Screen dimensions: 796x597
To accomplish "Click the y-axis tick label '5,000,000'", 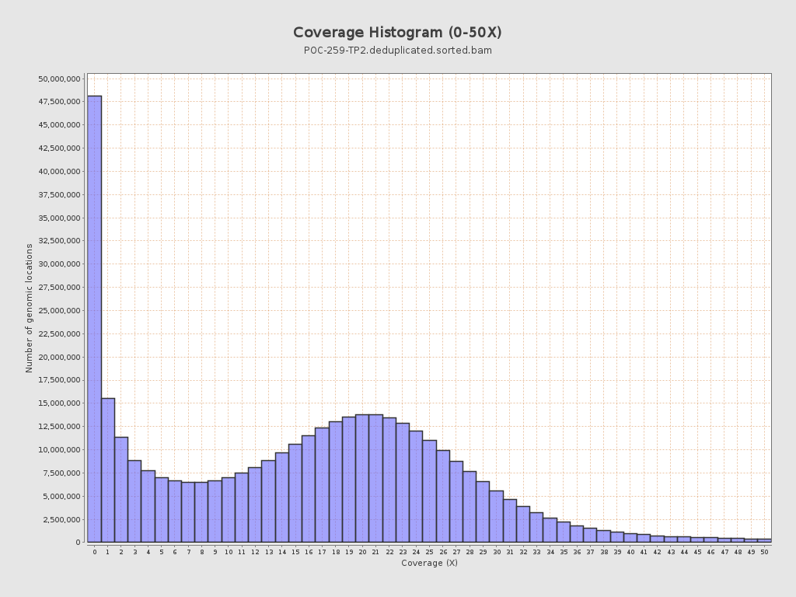I will pyautogui.click(x=61, y=497).
